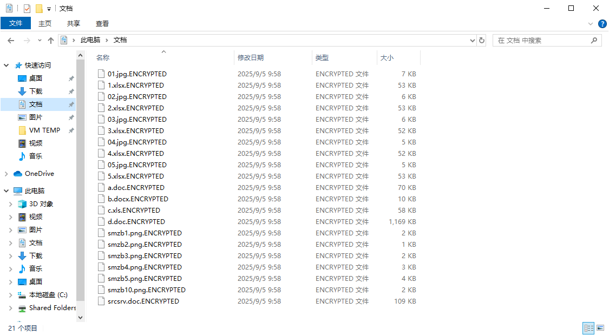Click the search box for 文档
Screen dimensions: 609x335
point(541,40)
